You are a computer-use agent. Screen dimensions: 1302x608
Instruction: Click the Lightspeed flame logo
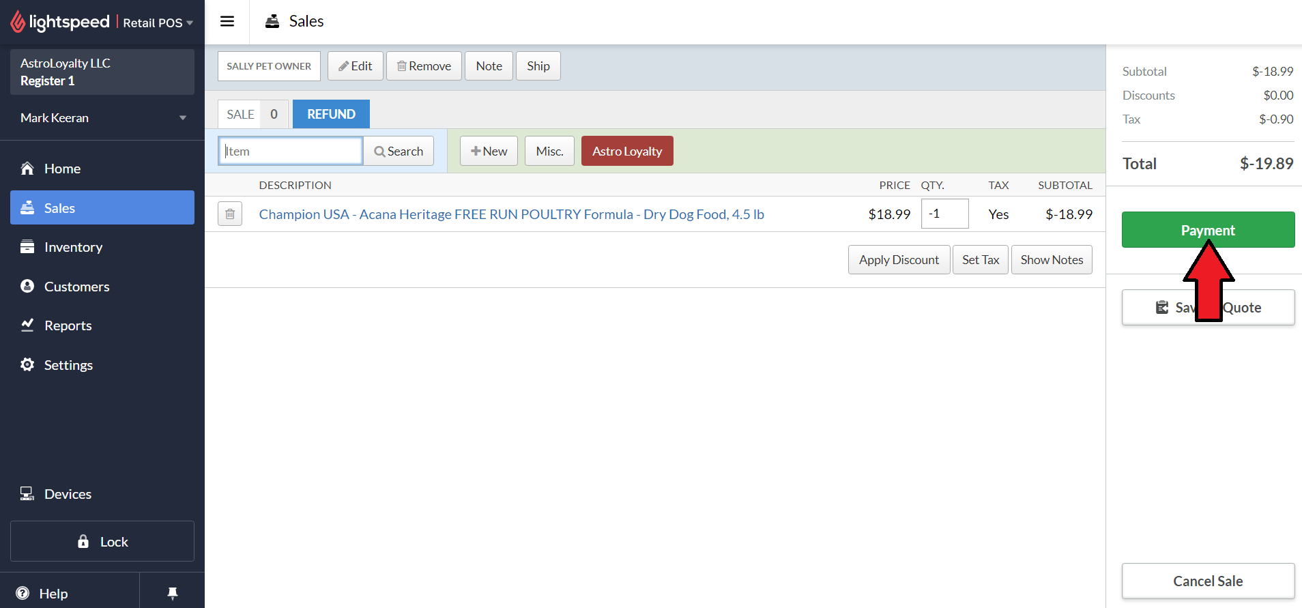[18, 22]
